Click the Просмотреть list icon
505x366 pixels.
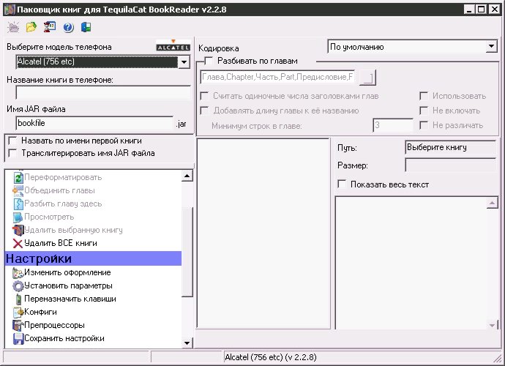point(18,217)
